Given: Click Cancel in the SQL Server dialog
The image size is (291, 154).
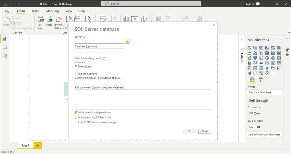Looking at the screenshot, I should click(204, 131).
